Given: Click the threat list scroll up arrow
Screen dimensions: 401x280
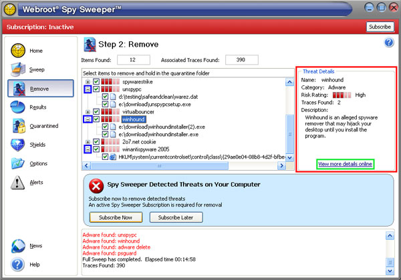Looking at the screenshot, I should [x=290, y=82].
